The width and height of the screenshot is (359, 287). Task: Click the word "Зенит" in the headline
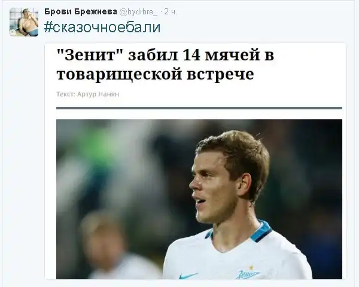pos(90,55)
